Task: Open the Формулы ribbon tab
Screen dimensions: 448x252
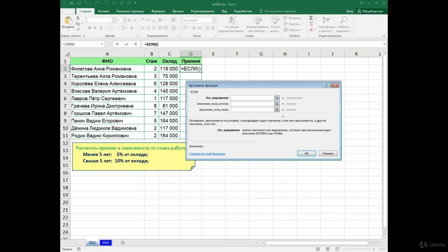Action: tap(158, 11)
